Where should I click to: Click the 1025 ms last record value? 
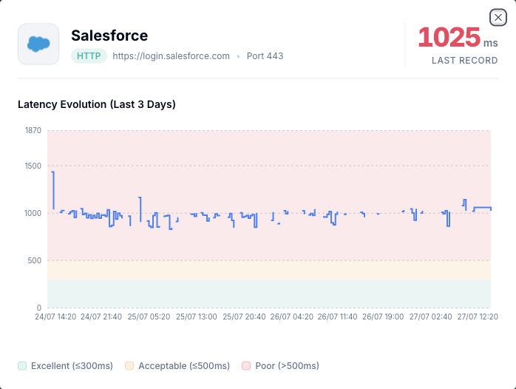point(458,37)
